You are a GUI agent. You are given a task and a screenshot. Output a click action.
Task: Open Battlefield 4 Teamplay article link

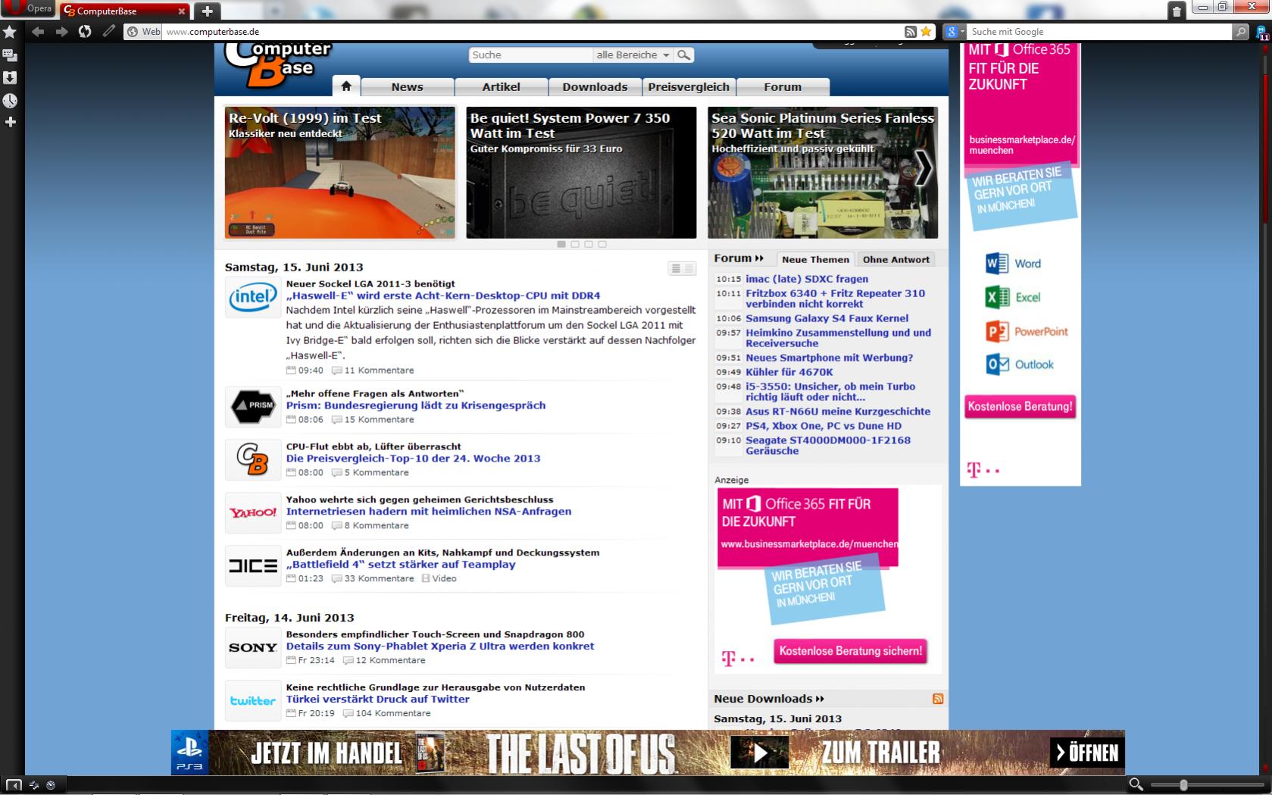401,564
